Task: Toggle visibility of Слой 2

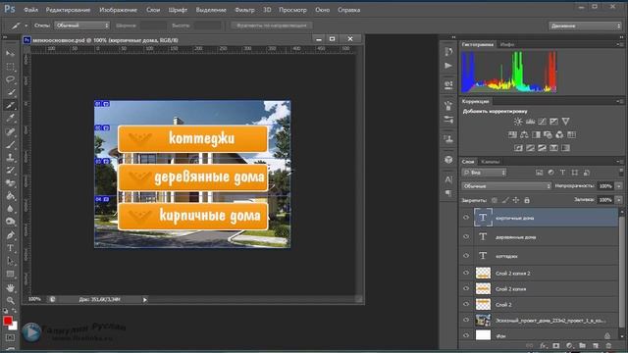Action: tap(466, 304)
